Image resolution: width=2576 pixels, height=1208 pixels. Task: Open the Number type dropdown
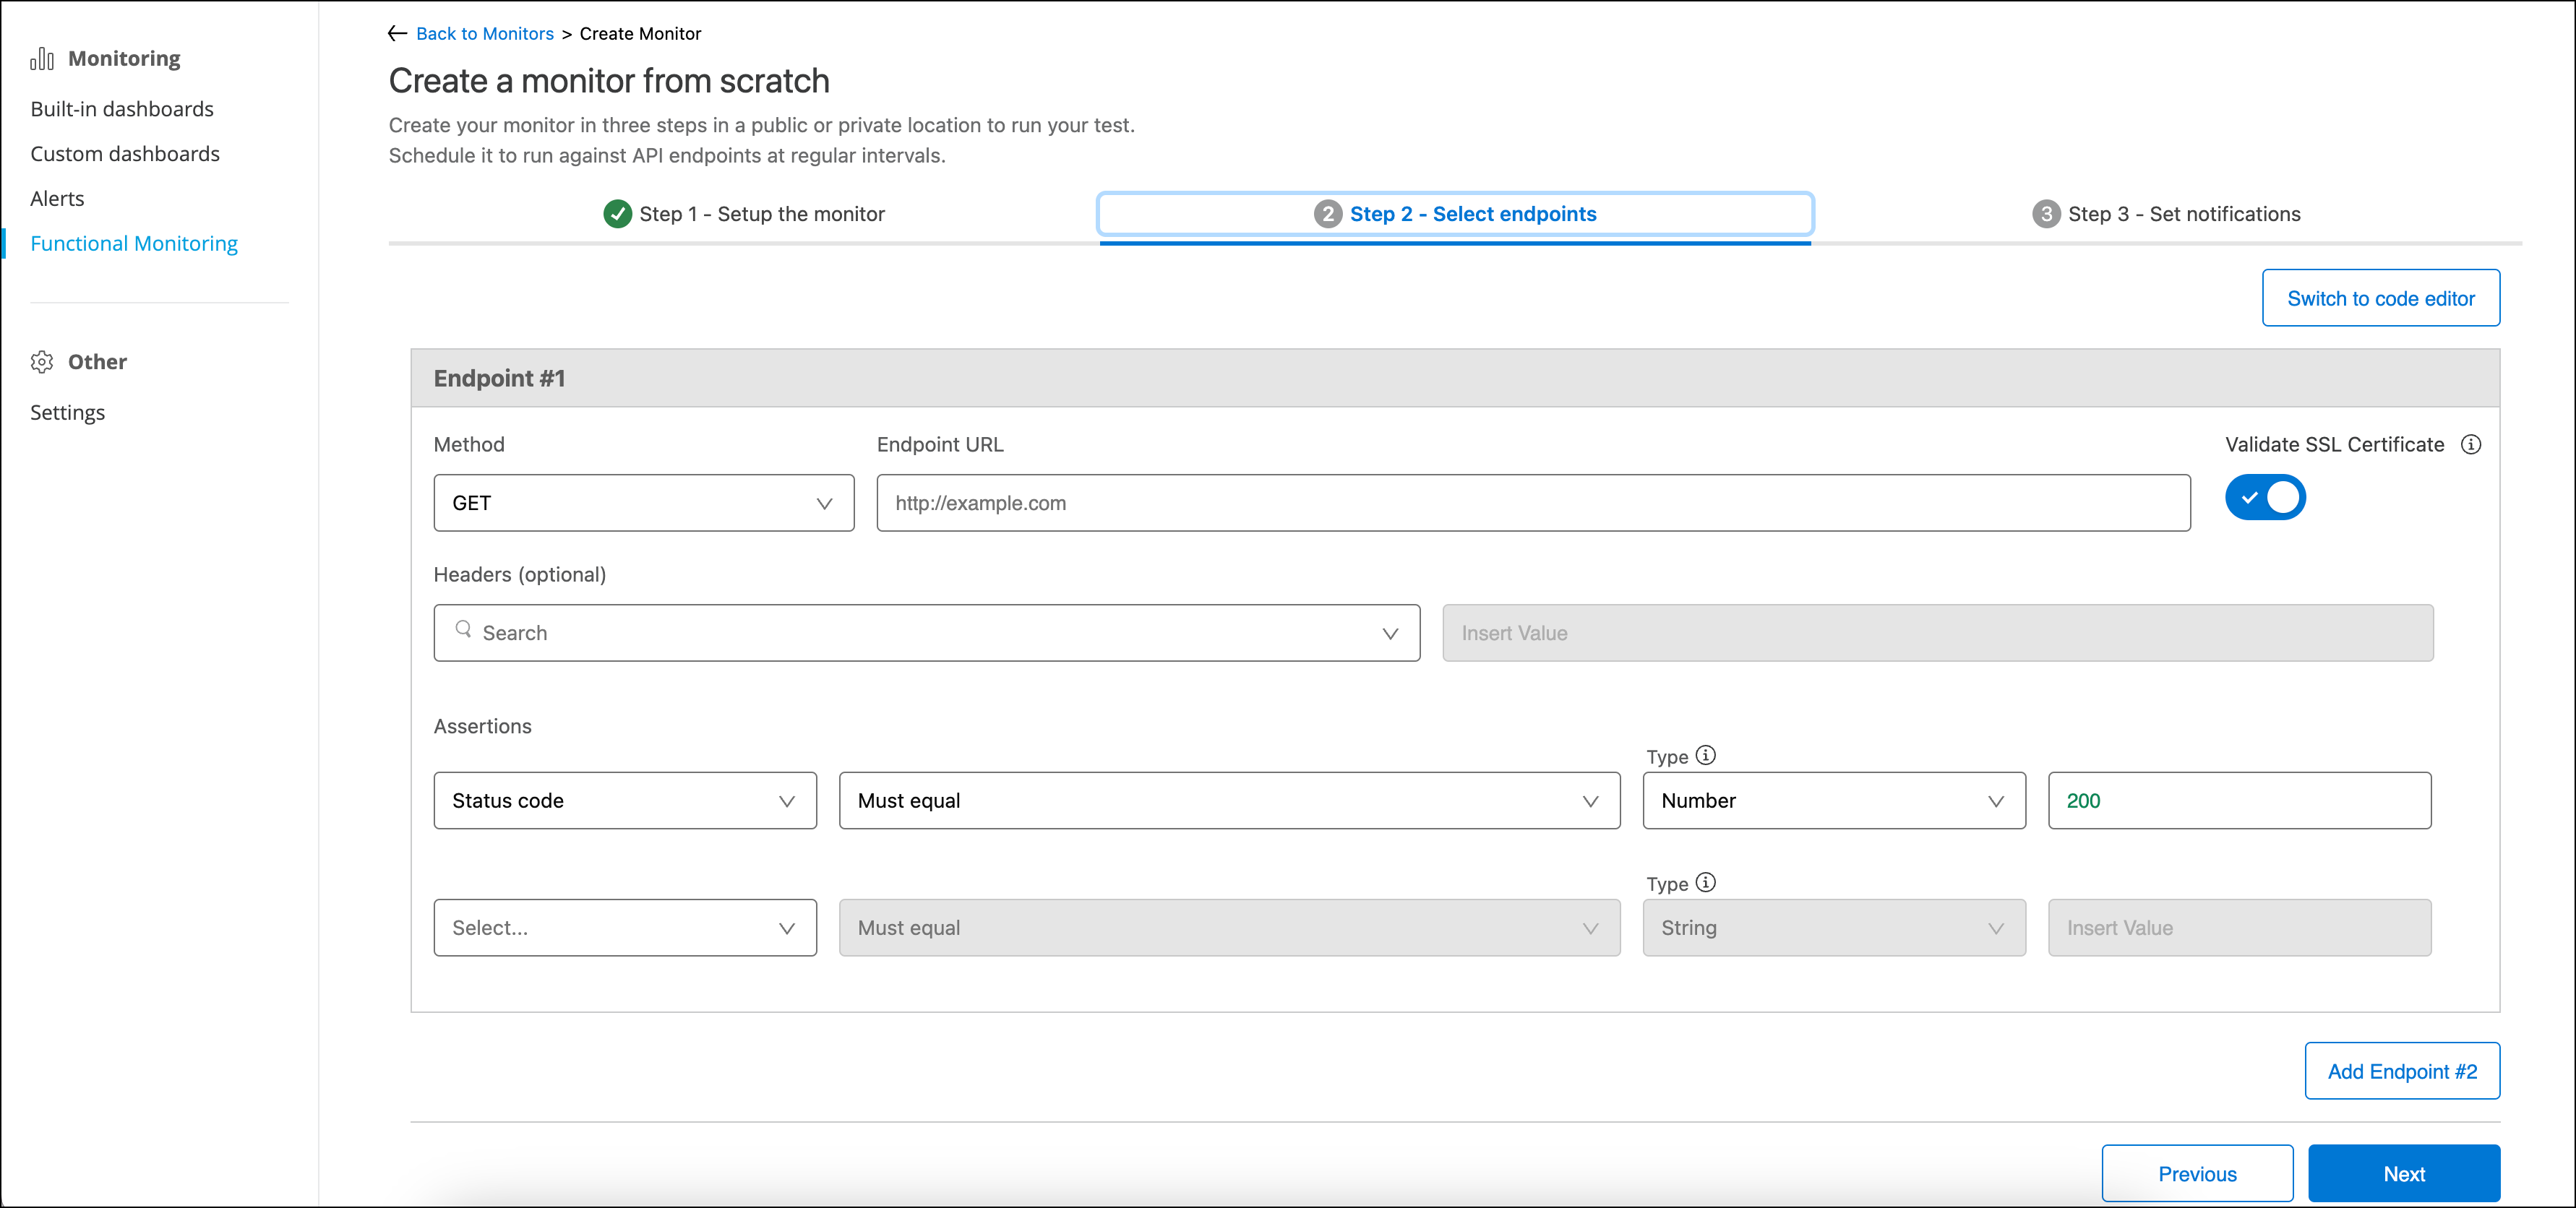pos(1833,801)
